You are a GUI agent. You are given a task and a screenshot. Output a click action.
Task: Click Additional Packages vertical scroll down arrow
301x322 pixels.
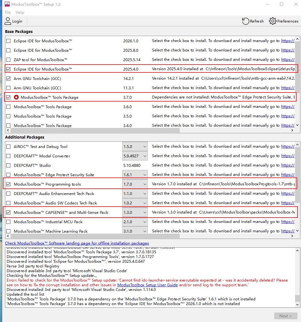[297, 231]
